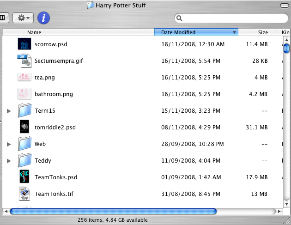This screenshot has height=225, width=291.
Task: Select the Term15 folder icon
Action: pos(24,110)
